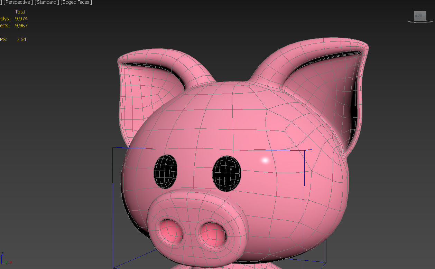Open the Edged Faces display menu

tap(76, 2)
